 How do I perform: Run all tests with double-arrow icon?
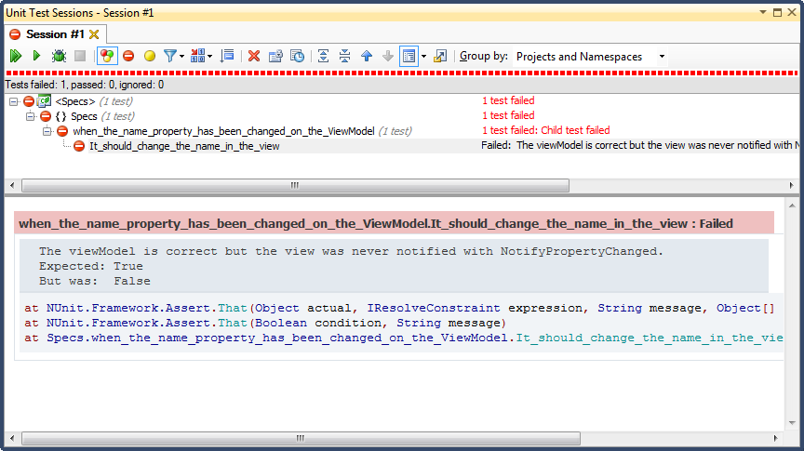pos(16,56)
